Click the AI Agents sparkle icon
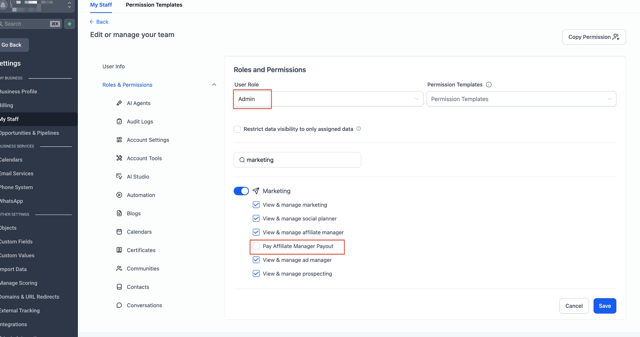This screenshot has width=640, height=337. (x=119, y=103)
